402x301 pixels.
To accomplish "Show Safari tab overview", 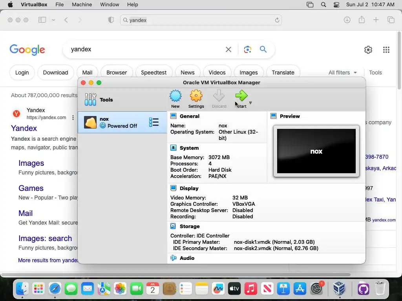I will point(391,20).
